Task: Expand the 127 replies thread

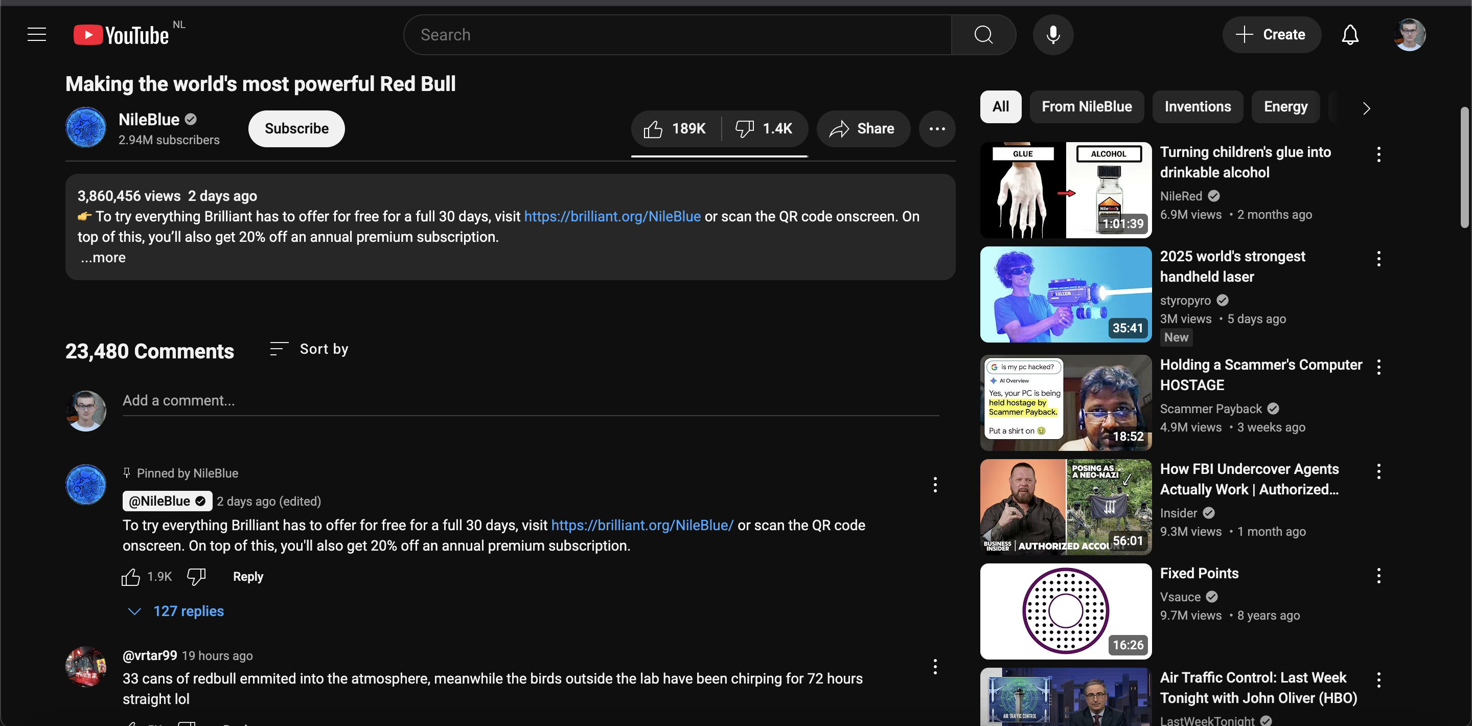Action: click(x=176, y=611)
